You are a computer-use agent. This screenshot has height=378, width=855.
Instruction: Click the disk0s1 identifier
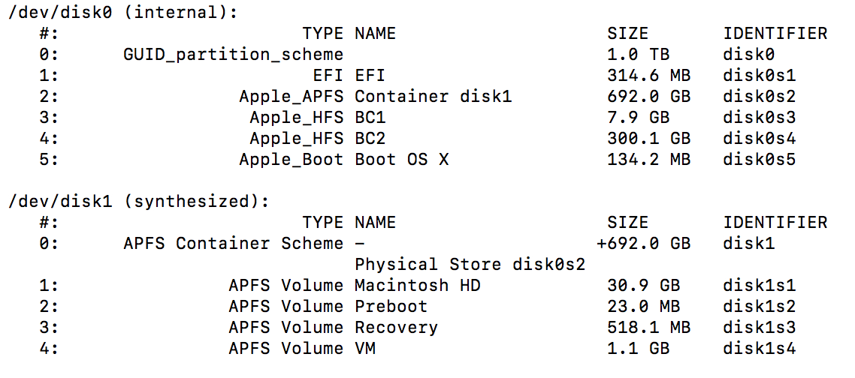pyautogui.click(x=759, y=75)
